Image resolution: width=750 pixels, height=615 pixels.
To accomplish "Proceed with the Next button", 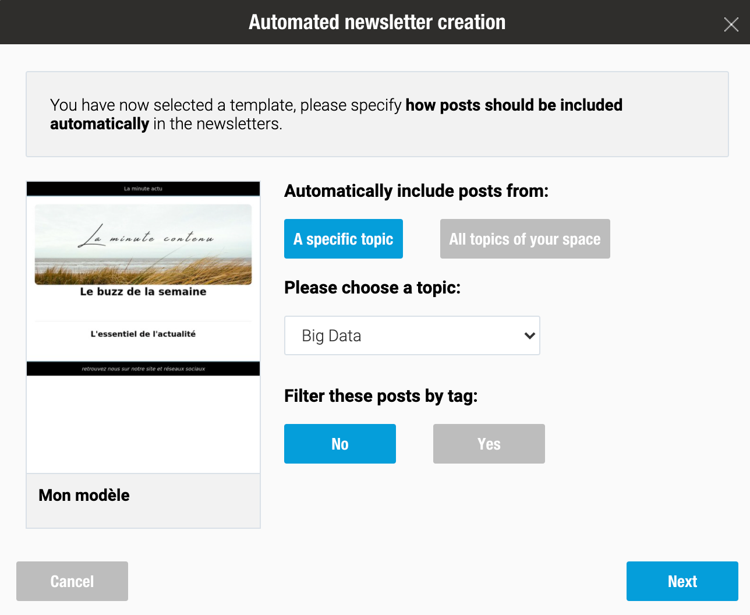I will (x=682, y=581).
